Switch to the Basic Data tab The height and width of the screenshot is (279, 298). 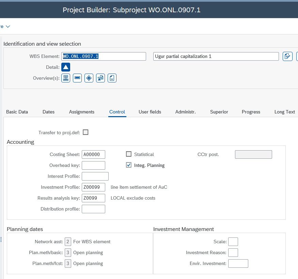coord(17,112)
